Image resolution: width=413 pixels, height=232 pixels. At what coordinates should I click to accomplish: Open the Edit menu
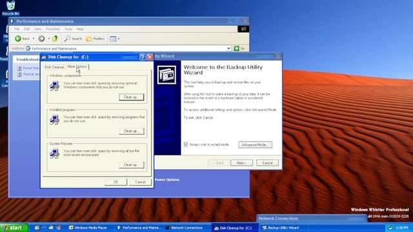[27, 29]
